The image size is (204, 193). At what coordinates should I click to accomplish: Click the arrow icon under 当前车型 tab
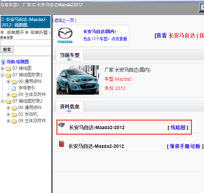point(69,59)
